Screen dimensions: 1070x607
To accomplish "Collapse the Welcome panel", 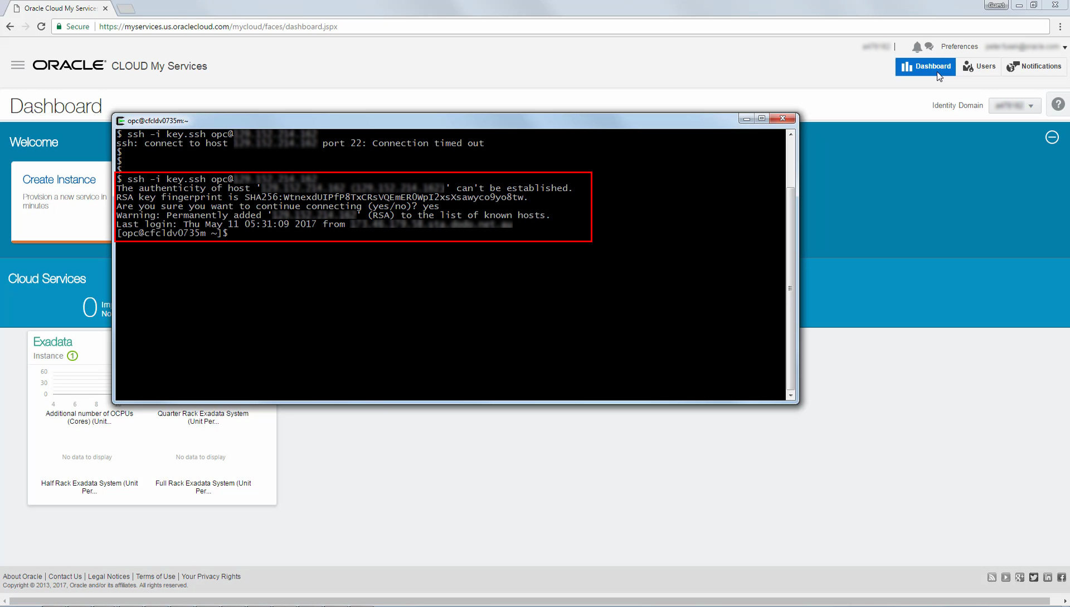I will (1052, 137).
